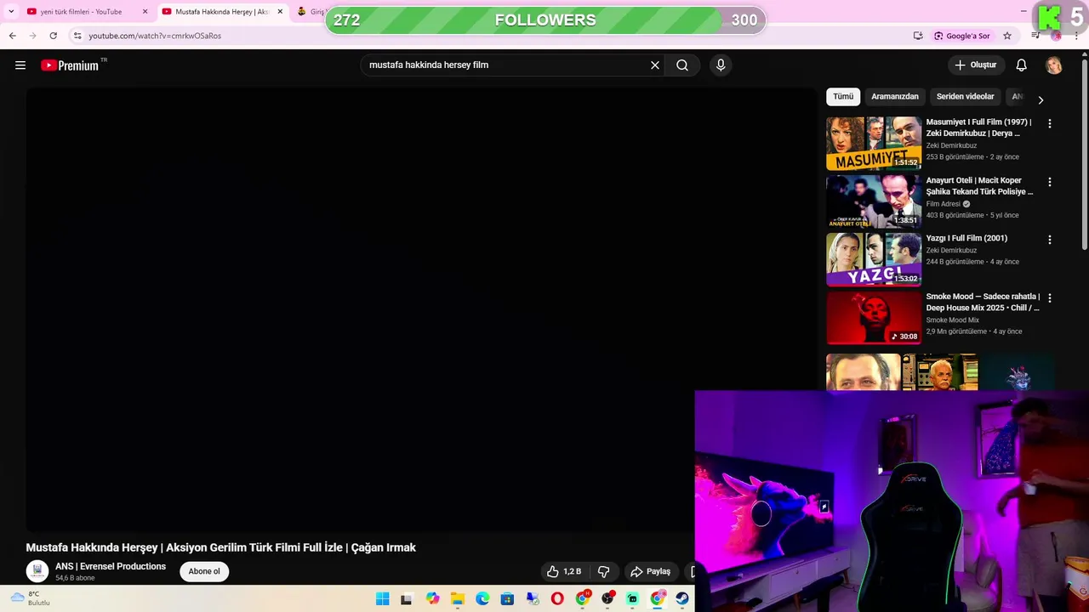1089x612 pixels.
Task: Click the 'Oluştur' create button
Action: tap(976, 65)
